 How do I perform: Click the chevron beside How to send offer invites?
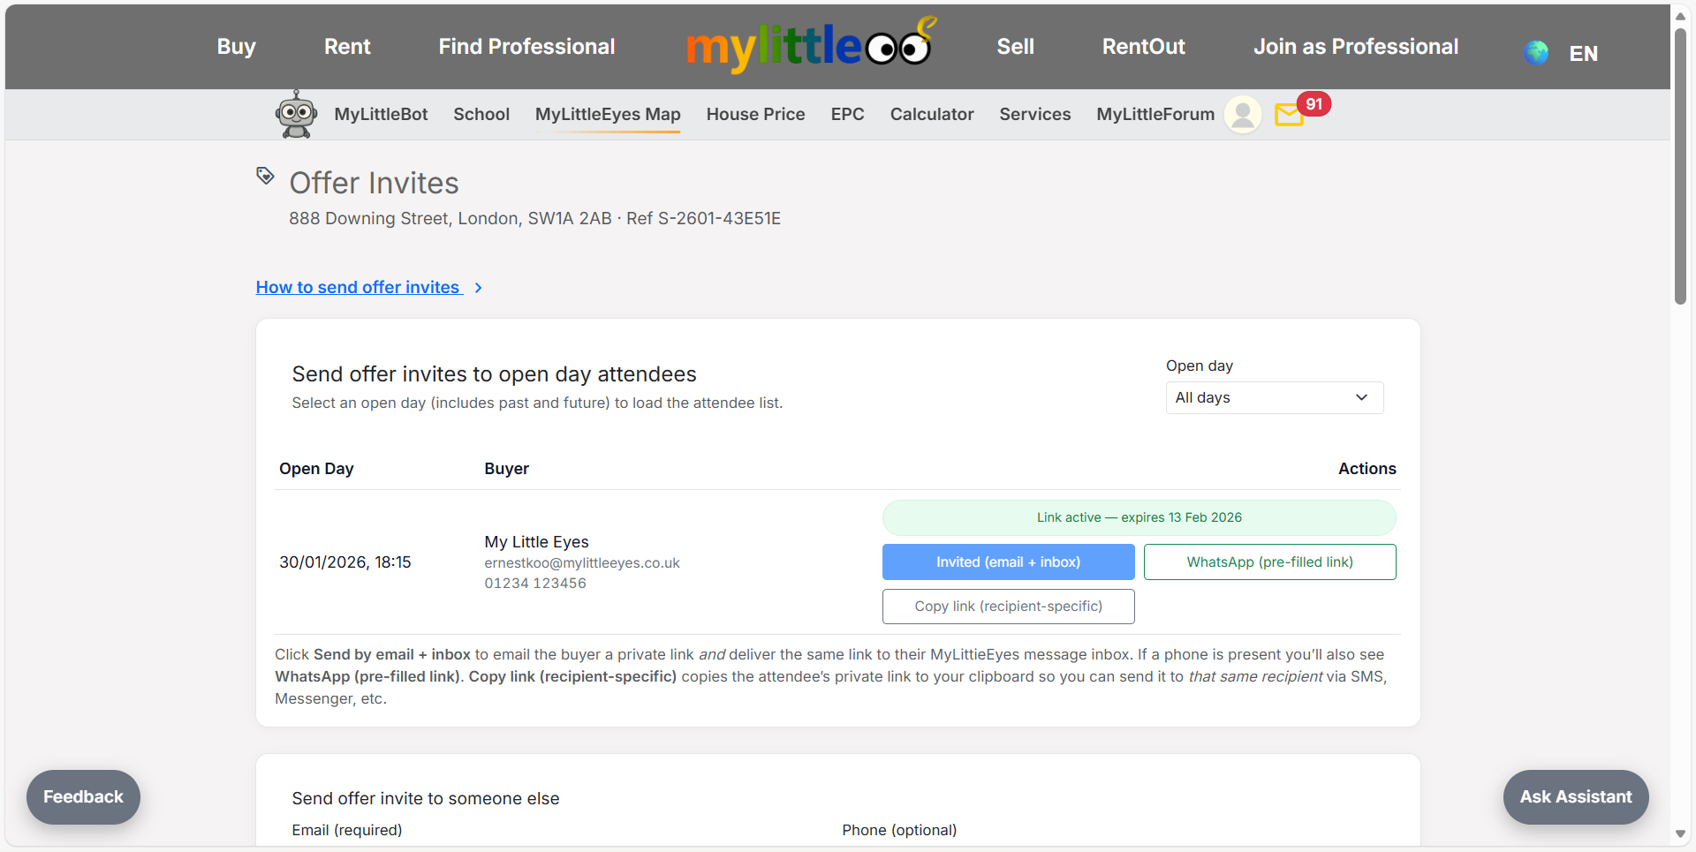click(478, 288)
